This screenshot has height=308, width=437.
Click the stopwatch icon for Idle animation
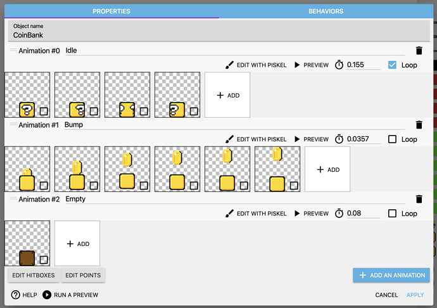(x=339, y=65)
